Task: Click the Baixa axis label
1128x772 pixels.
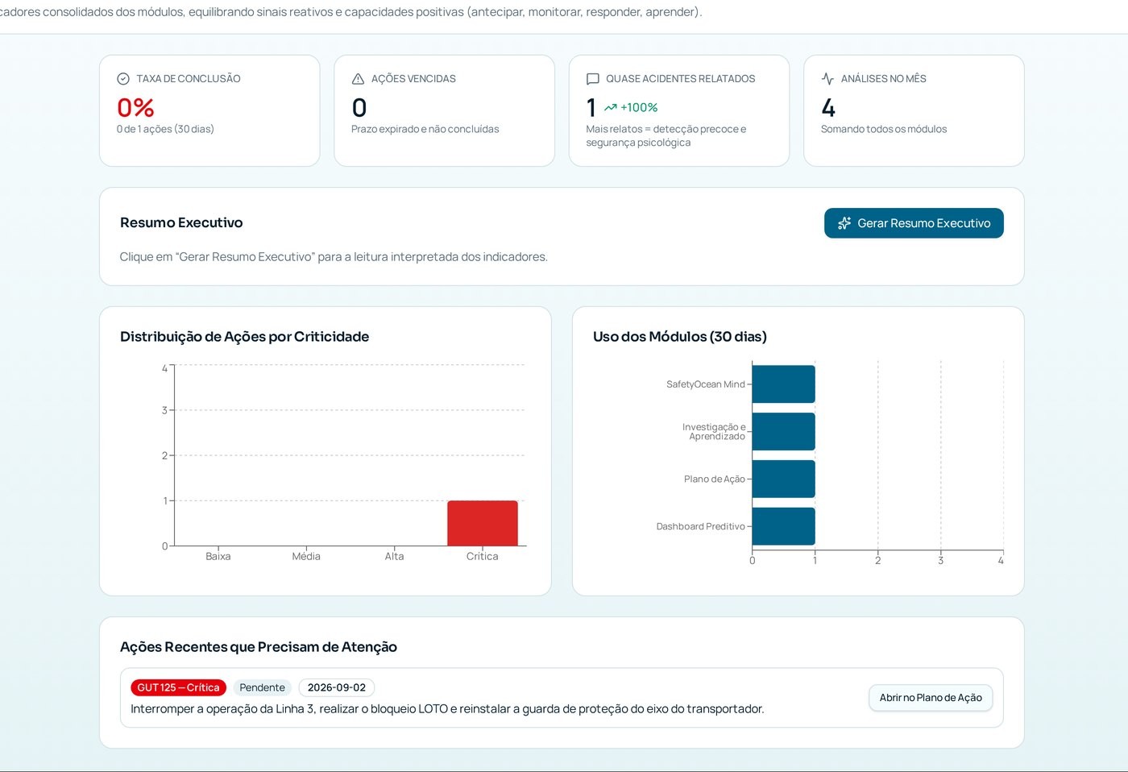Action: [218, 556]
